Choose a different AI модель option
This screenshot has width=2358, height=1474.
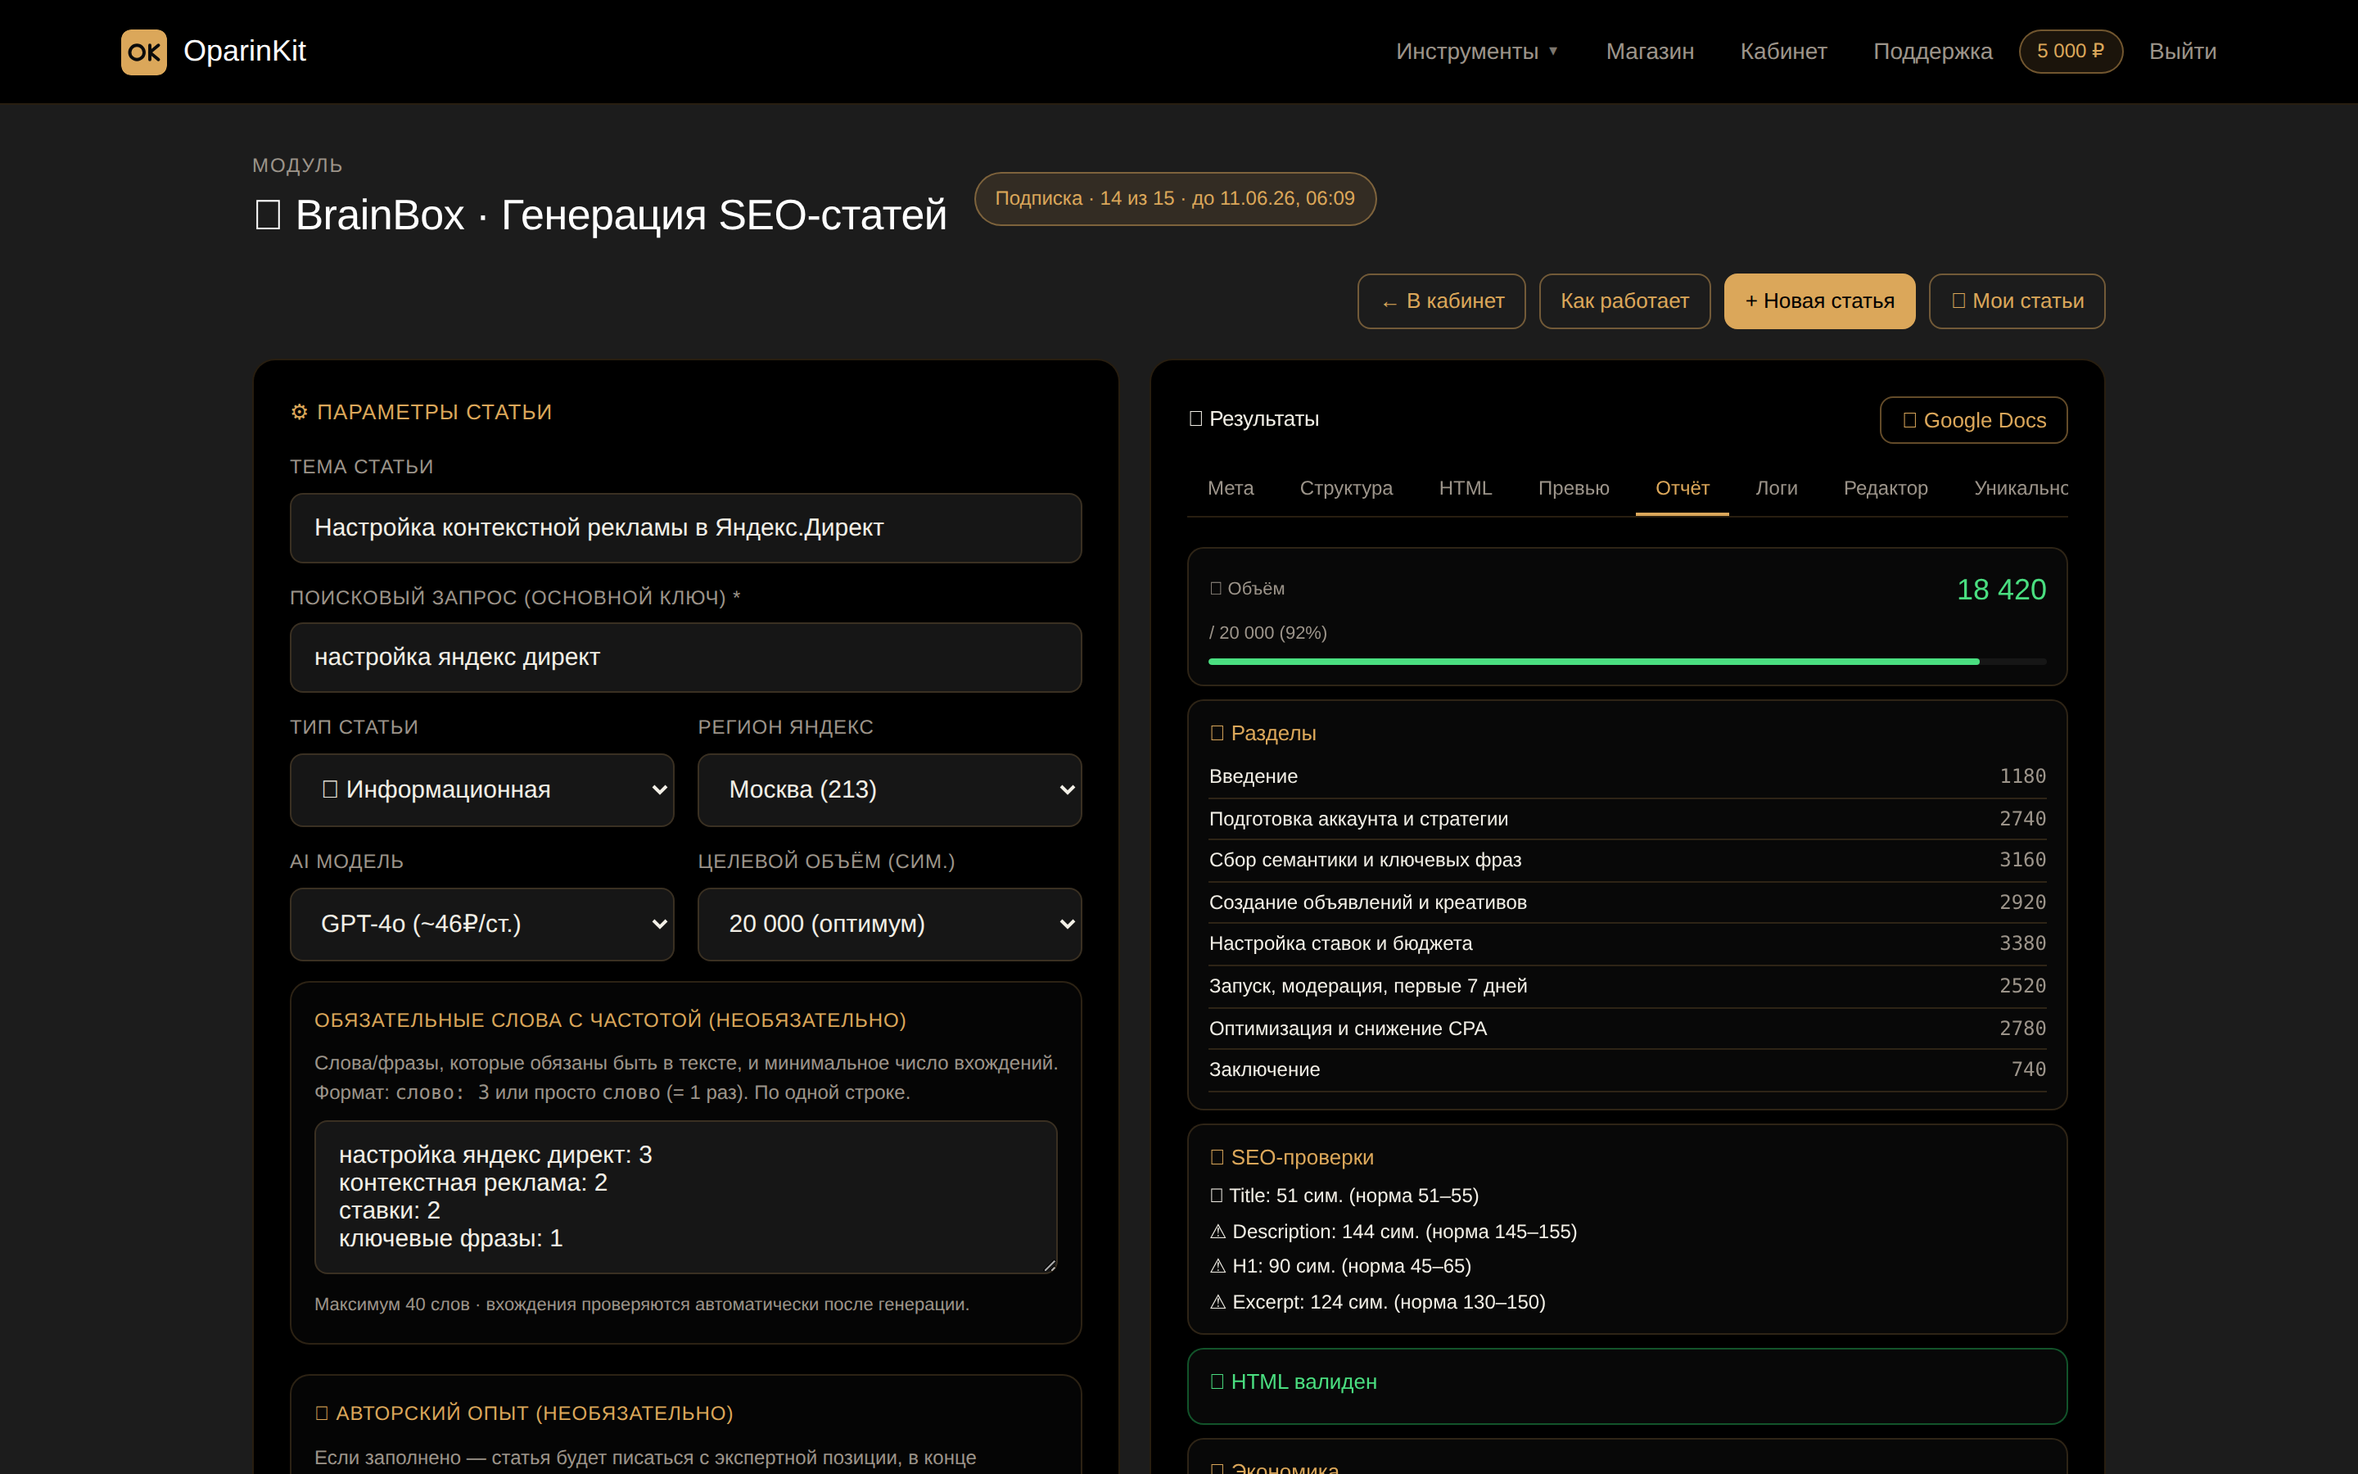tap(481, 925)
